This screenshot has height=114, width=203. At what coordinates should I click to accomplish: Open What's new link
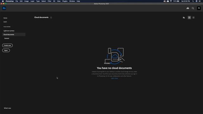[x=7, y=108]
